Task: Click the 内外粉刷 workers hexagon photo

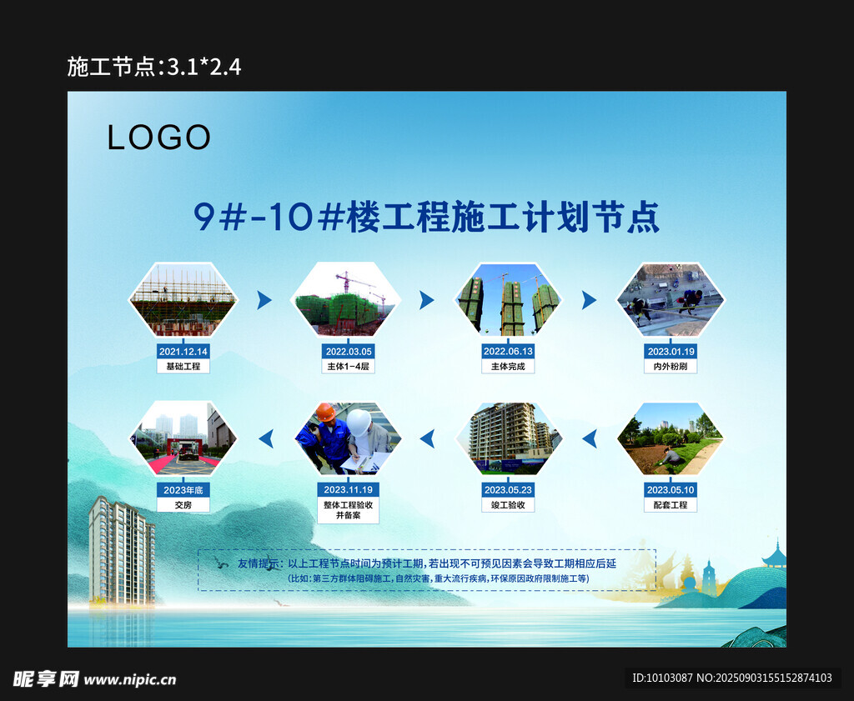Action: 671,300
